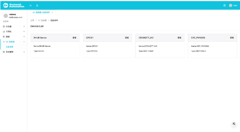Click 设备清单 in the breadcrumb
Viewport: 240px width, 132px height.
click(54, 20)
